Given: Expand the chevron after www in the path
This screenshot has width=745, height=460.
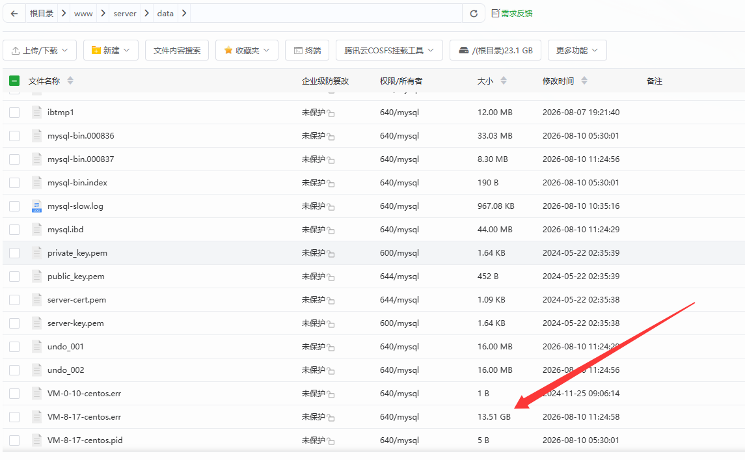Looking at the screenshot, I should click(x=103, y=13).
